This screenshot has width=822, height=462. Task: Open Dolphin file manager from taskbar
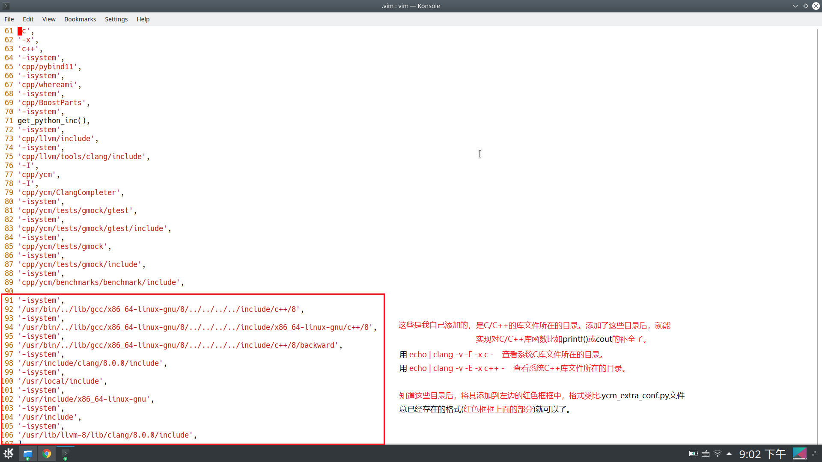point(28,453)
